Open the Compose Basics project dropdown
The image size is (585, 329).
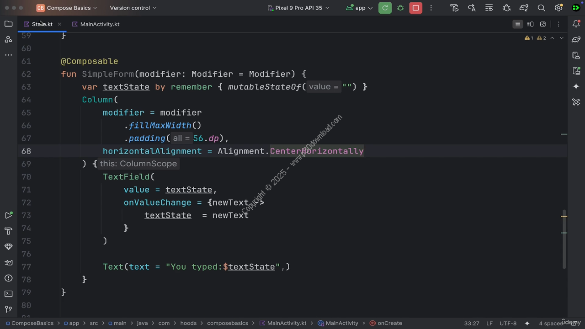(x=67, y=8)
